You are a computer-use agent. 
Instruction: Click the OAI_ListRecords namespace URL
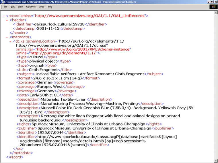click(x=90, y=16)
